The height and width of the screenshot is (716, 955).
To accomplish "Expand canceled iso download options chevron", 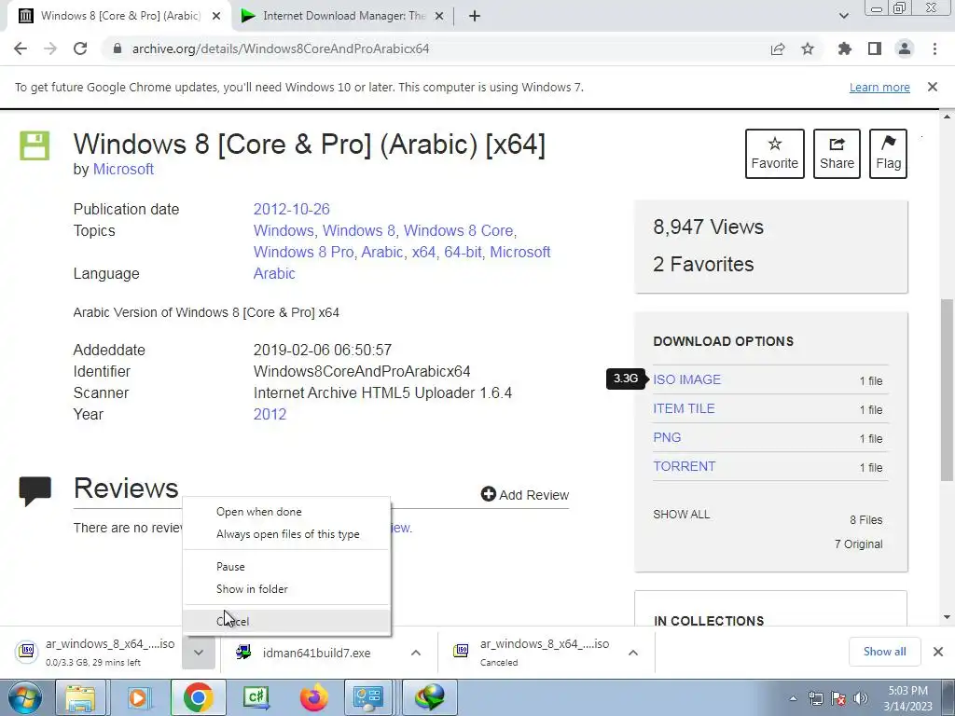I will 633,653.
